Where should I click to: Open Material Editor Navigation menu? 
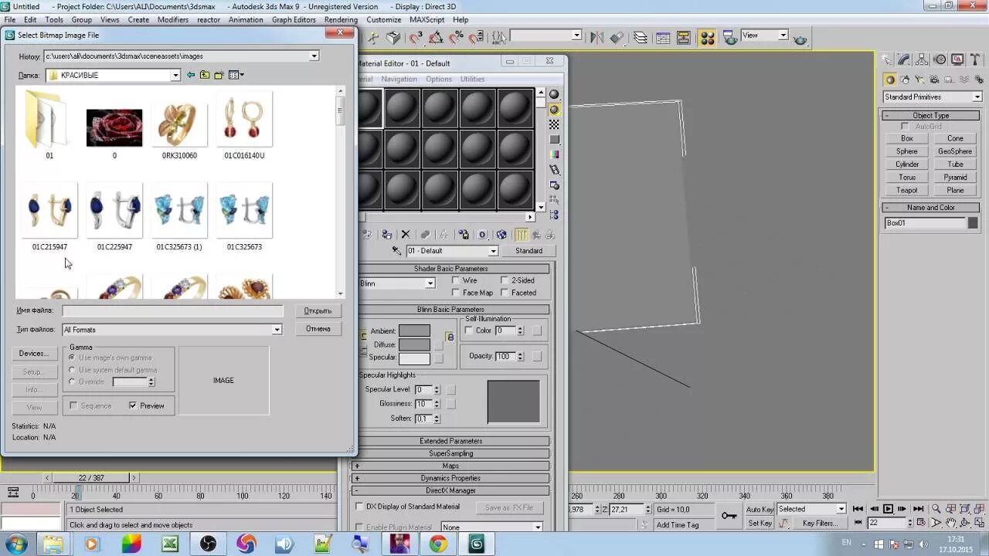pyautogui.click(x=399, y=79)
